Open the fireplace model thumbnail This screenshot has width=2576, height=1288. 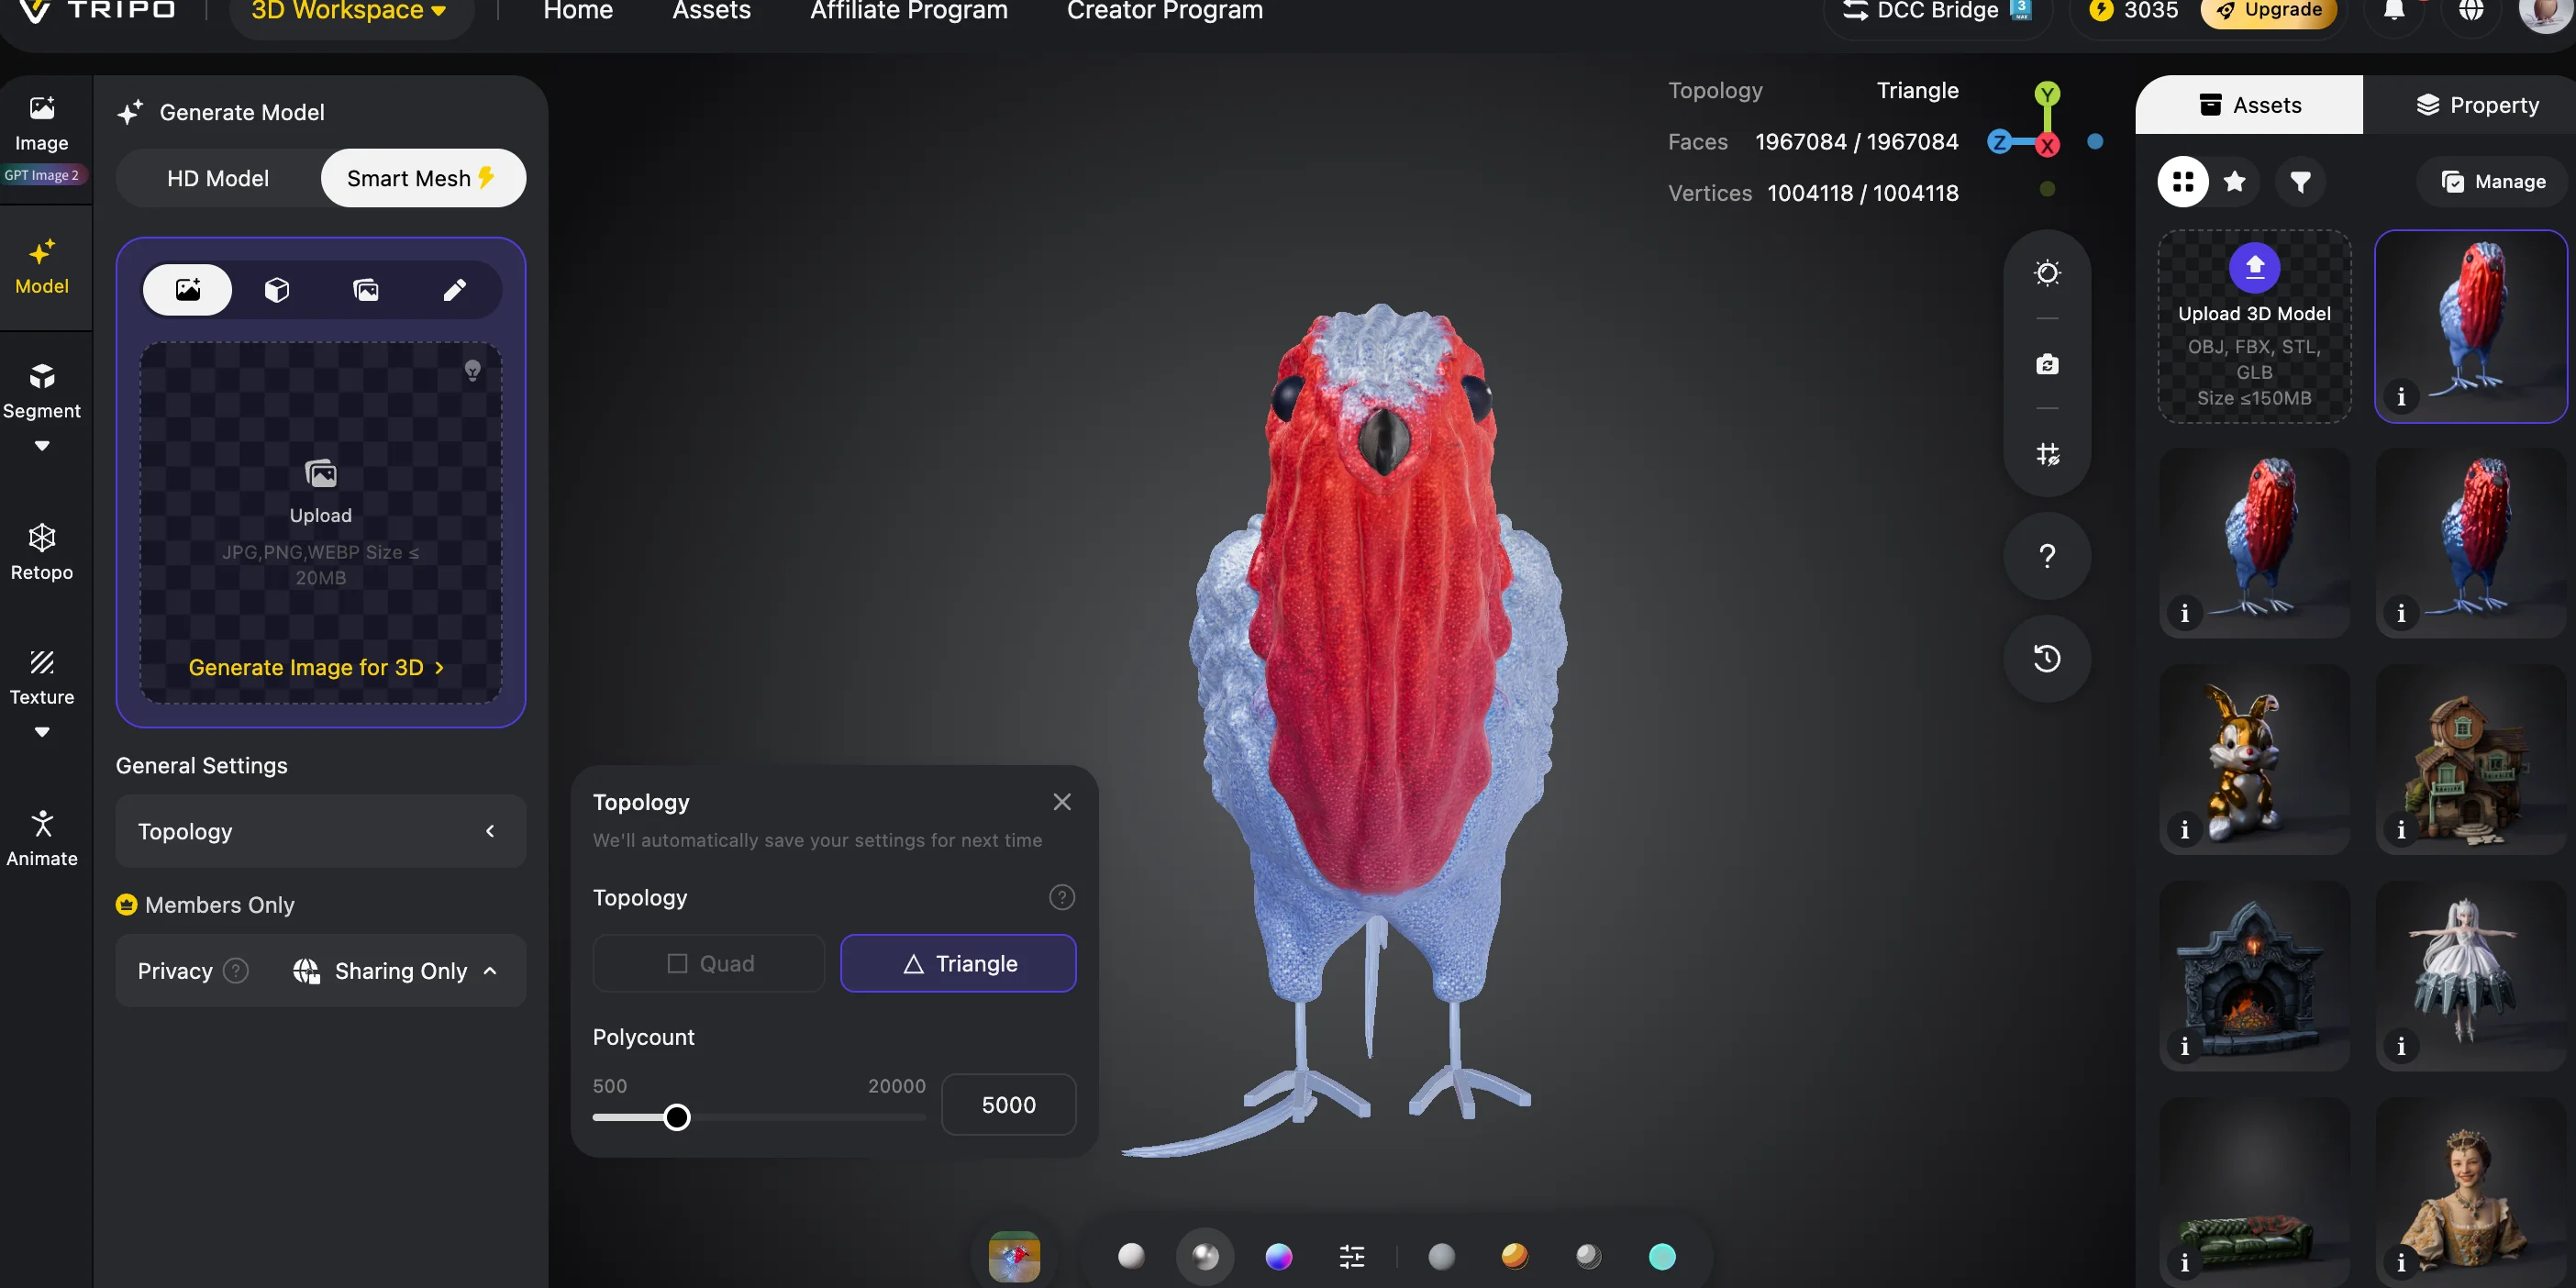(2254, 977)
